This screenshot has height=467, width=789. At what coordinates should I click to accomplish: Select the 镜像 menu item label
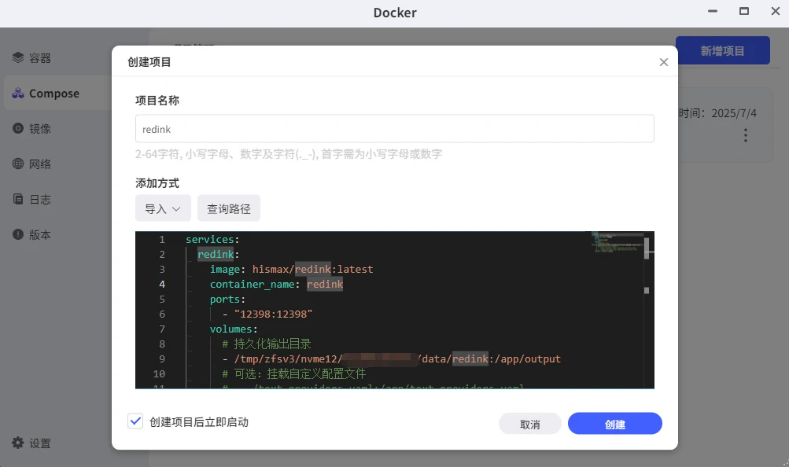point(40,129)
